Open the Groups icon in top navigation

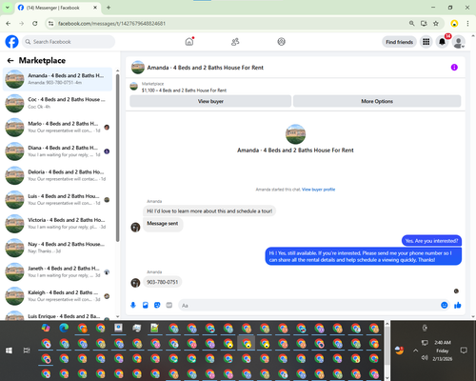click(281, 42)
